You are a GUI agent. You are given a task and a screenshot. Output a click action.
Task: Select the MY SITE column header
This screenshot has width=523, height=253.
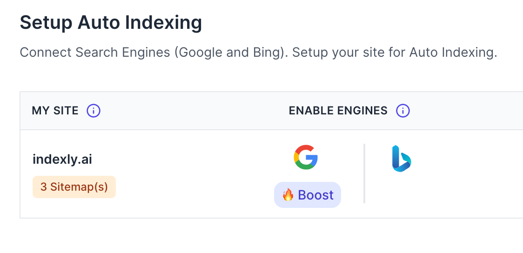click(x=55, y=111)
